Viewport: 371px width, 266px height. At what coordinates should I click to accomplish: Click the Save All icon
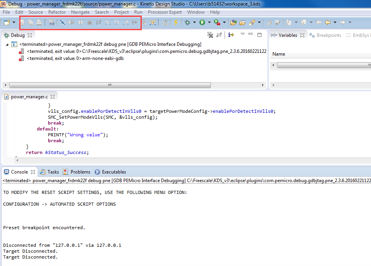pos(30,22)
